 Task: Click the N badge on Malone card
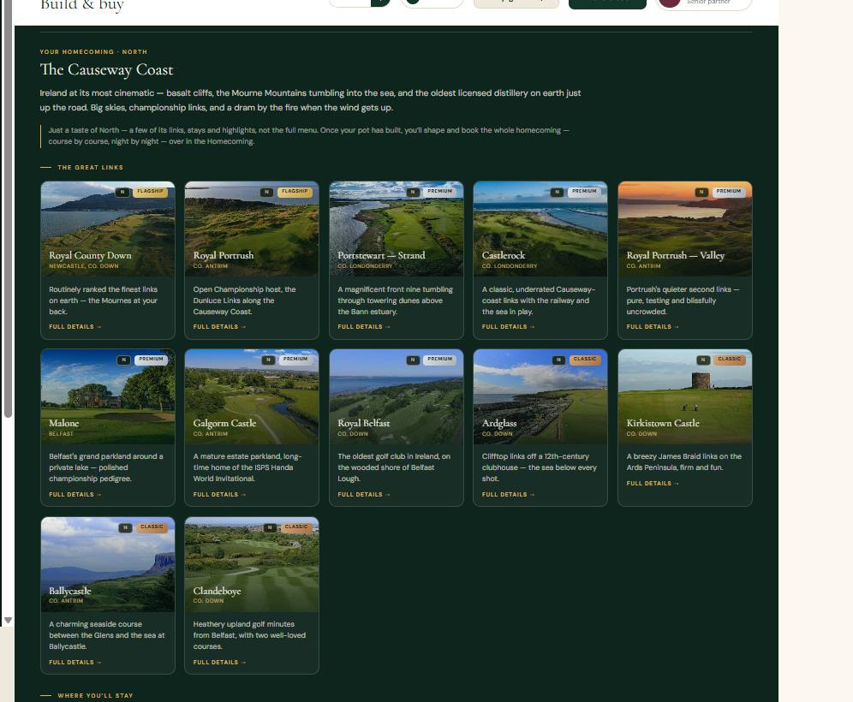click(123, 360)
